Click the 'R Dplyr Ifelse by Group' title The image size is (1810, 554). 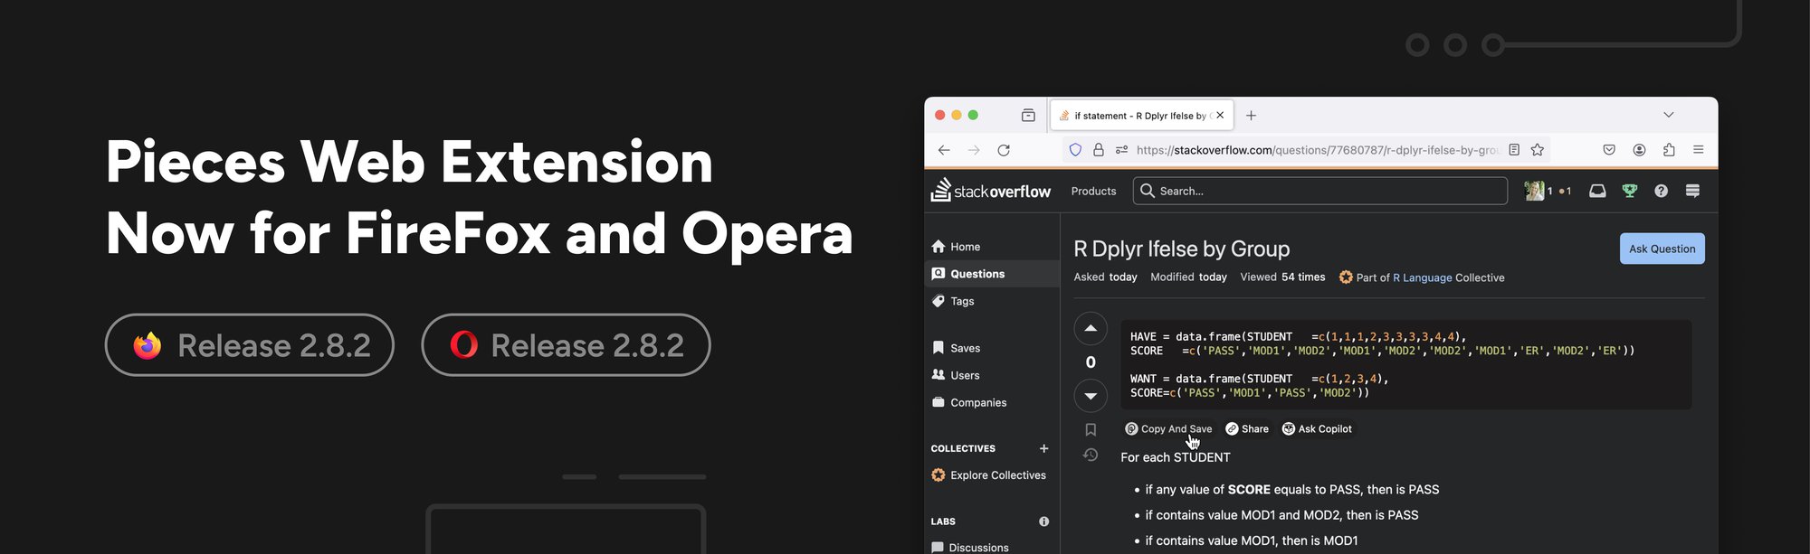[x=1181, y=249]
